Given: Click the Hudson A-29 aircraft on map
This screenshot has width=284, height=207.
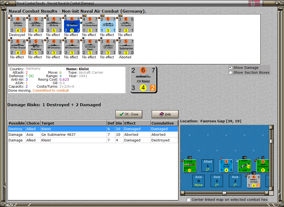Looking at the screenshot, I should pos(244,166).
